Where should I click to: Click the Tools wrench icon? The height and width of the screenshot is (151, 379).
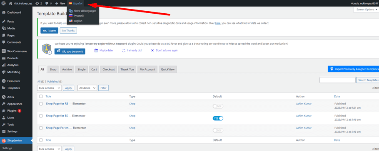pos(4,124)
